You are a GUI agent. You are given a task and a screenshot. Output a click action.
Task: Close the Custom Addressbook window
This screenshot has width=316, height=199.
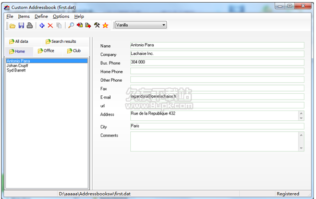(303, 6)
